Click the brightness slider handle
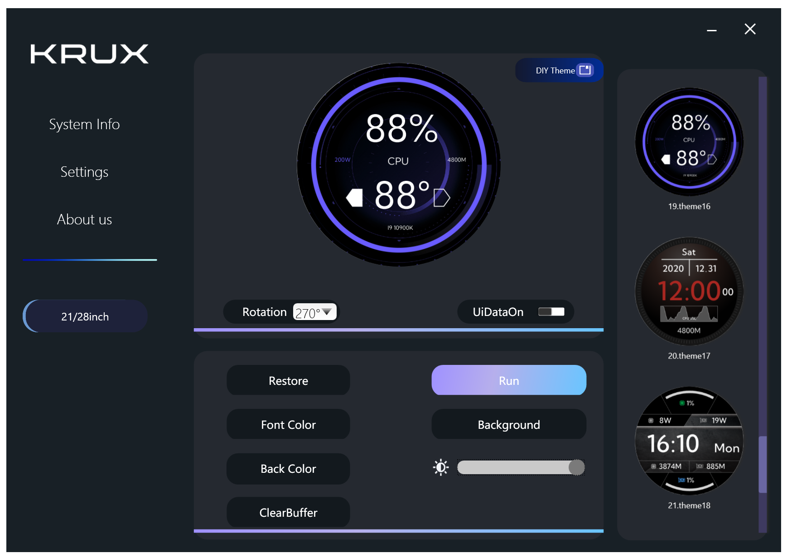 coord(576,467)
